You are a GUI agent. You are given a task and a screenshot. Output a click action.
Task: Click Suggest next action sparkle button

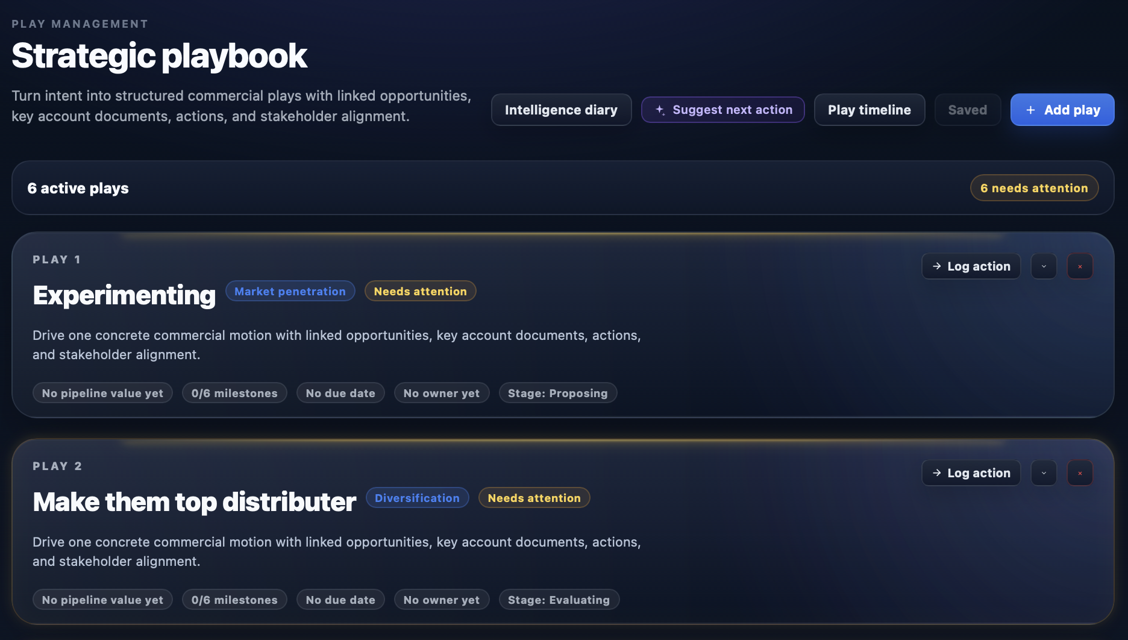click(x=722, y=110)
